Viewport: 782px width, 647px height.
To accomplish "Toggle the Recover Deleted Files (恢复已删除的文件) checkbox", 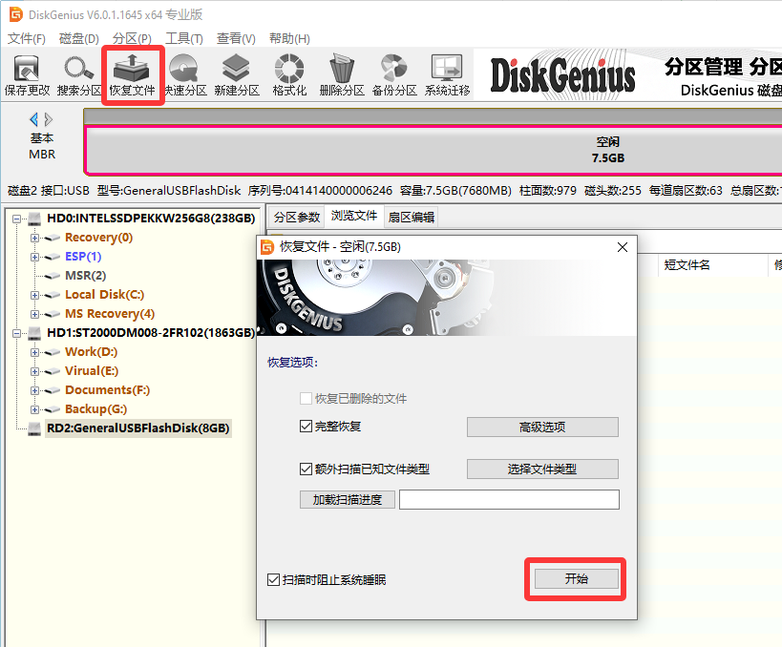I will coord(306,398).
